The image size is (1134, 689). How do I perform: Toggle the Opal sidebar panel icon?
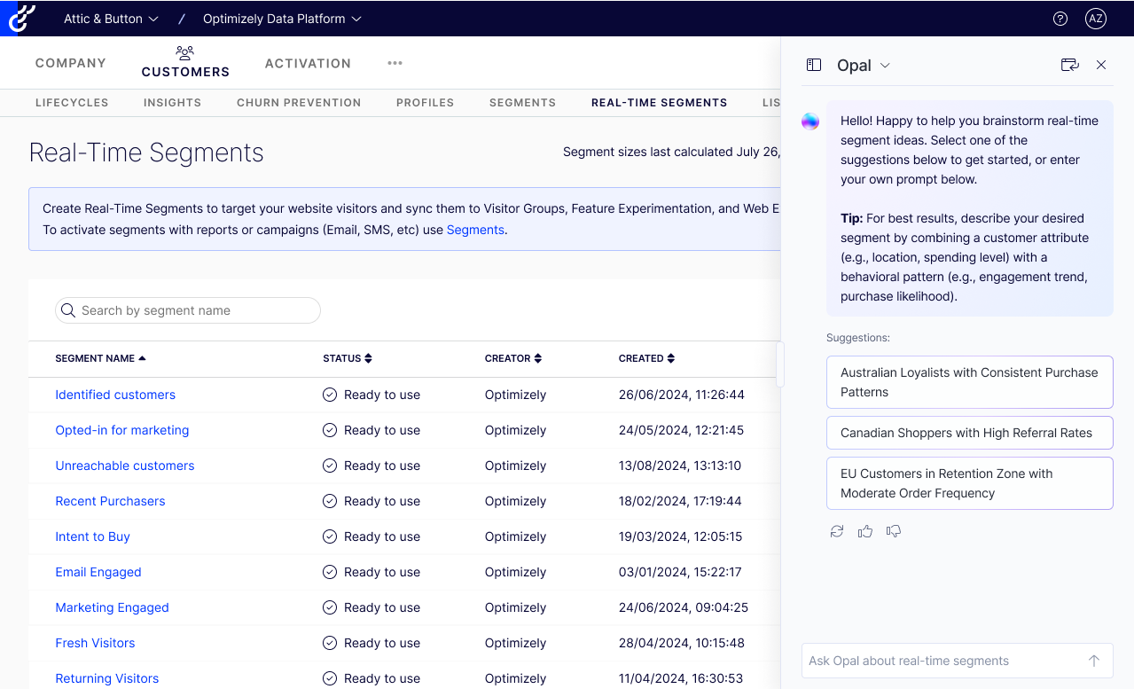coord(813,65)
